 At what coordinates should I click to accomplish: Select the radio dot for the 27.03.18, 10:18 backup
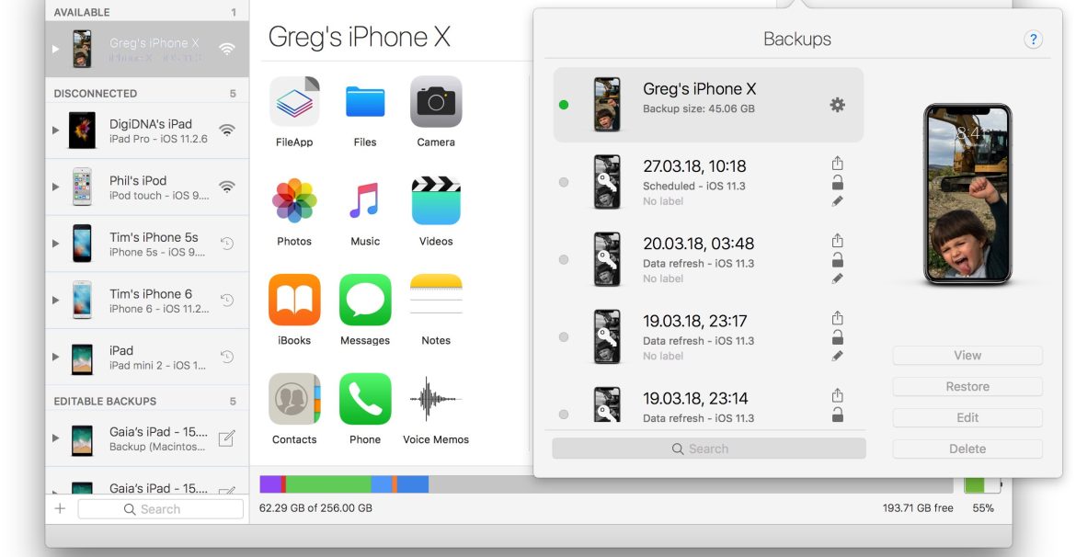coord(564,183)
